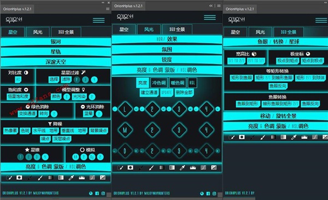Expand the 星轨 section in left panel
328x200 pixels.
click(56, 52)
